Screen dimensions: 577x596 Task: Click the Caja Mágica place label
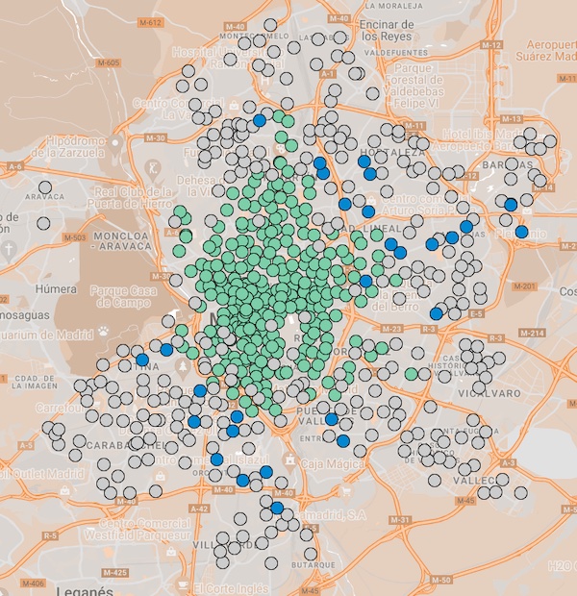(327, 463)
